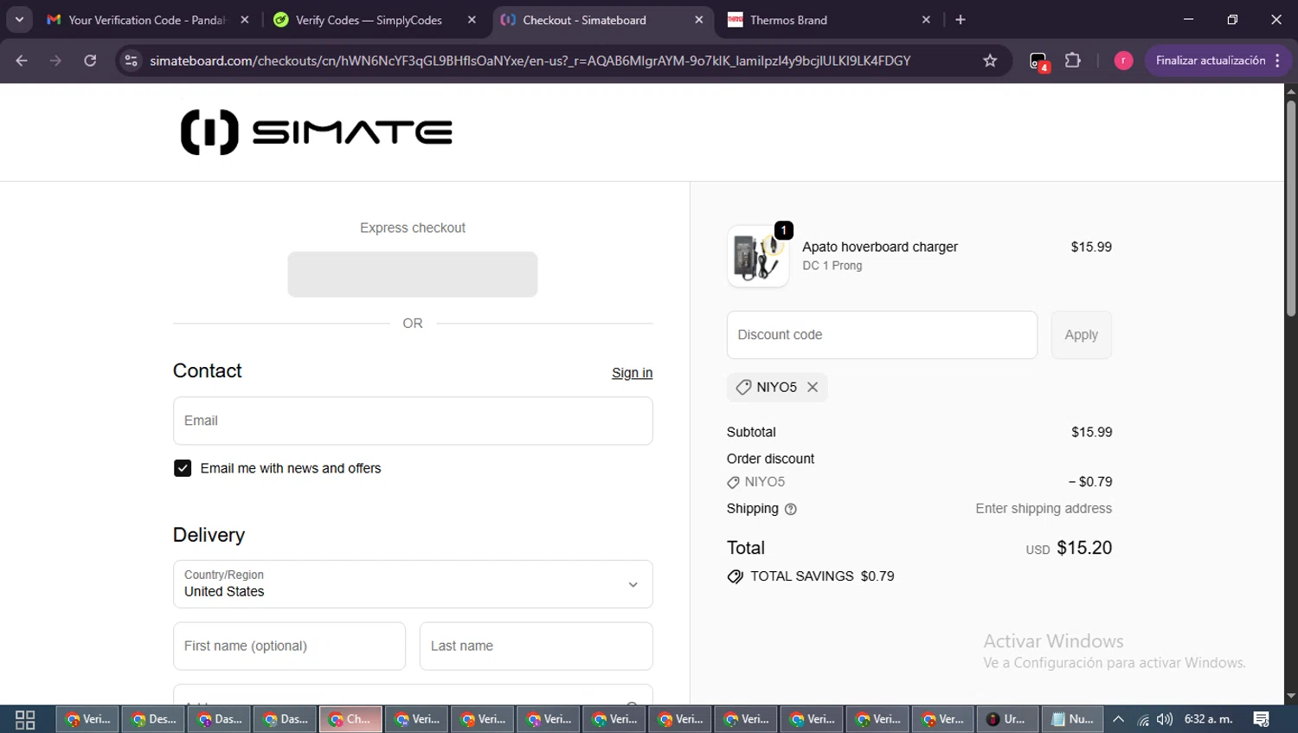
Task: Open the notifications action center icon
Action: (1261, 719)
